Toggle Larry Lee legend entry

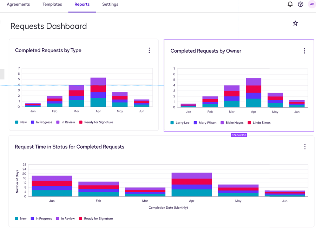(180, 123)
